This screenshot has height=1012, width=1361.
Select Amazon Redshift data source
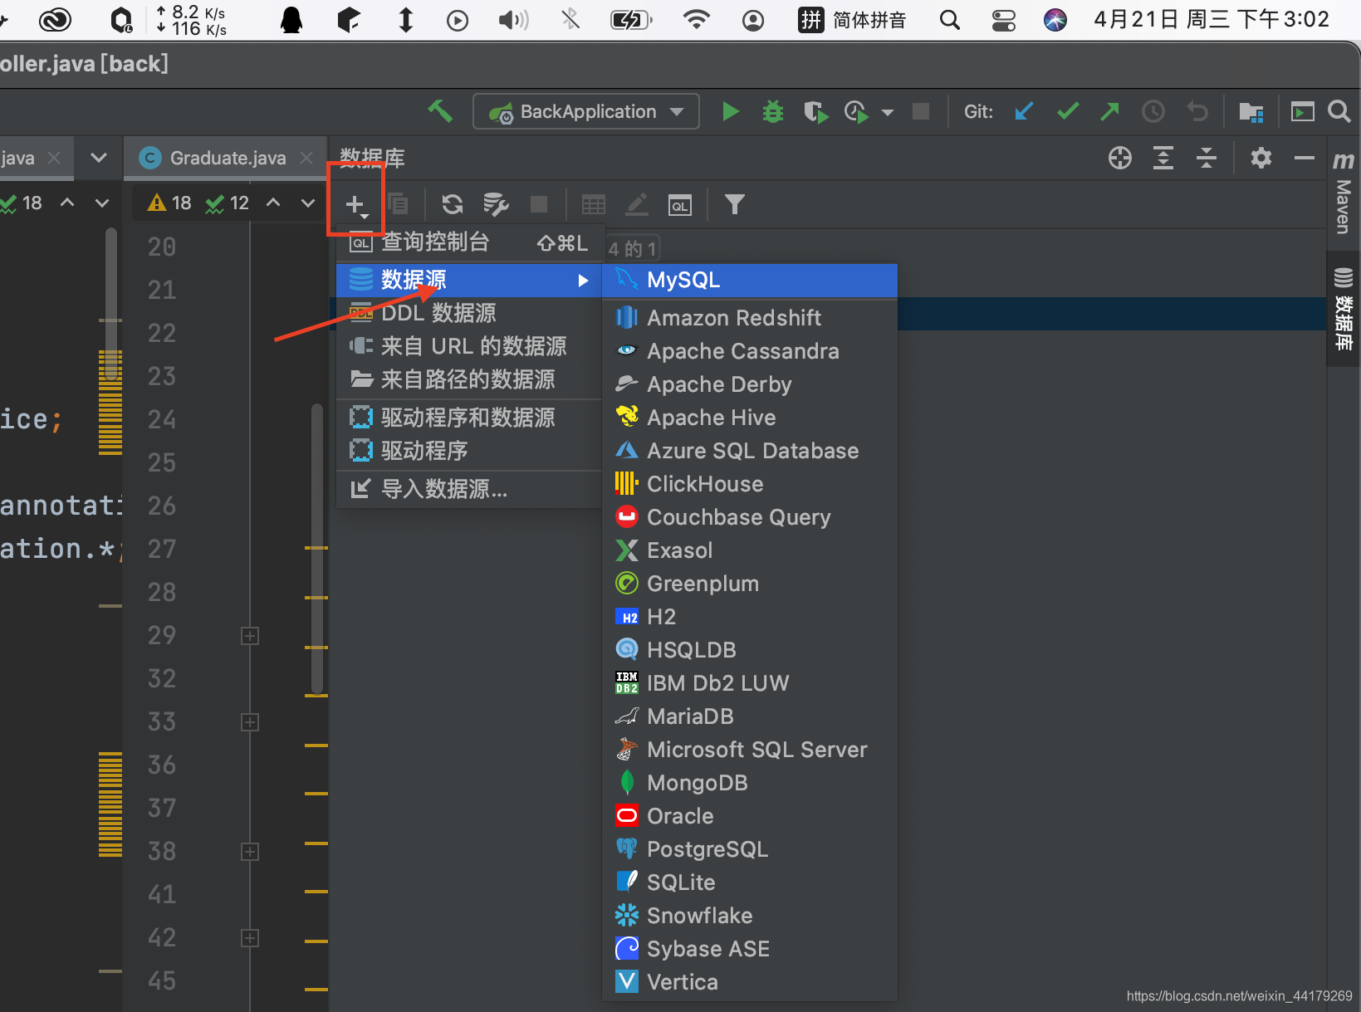coord(750,318)
